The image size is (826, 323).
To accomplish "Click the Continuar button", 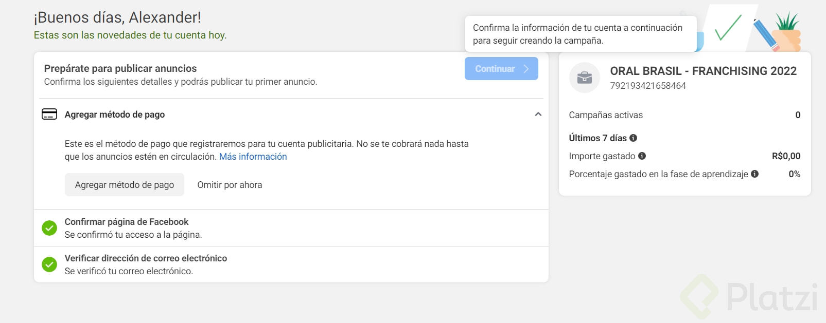I will [x=501, y=69].
